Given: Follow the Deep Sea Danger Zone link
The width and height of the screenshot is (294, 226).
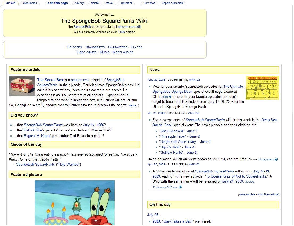Looking at the screenshot, I should [215, 122].
